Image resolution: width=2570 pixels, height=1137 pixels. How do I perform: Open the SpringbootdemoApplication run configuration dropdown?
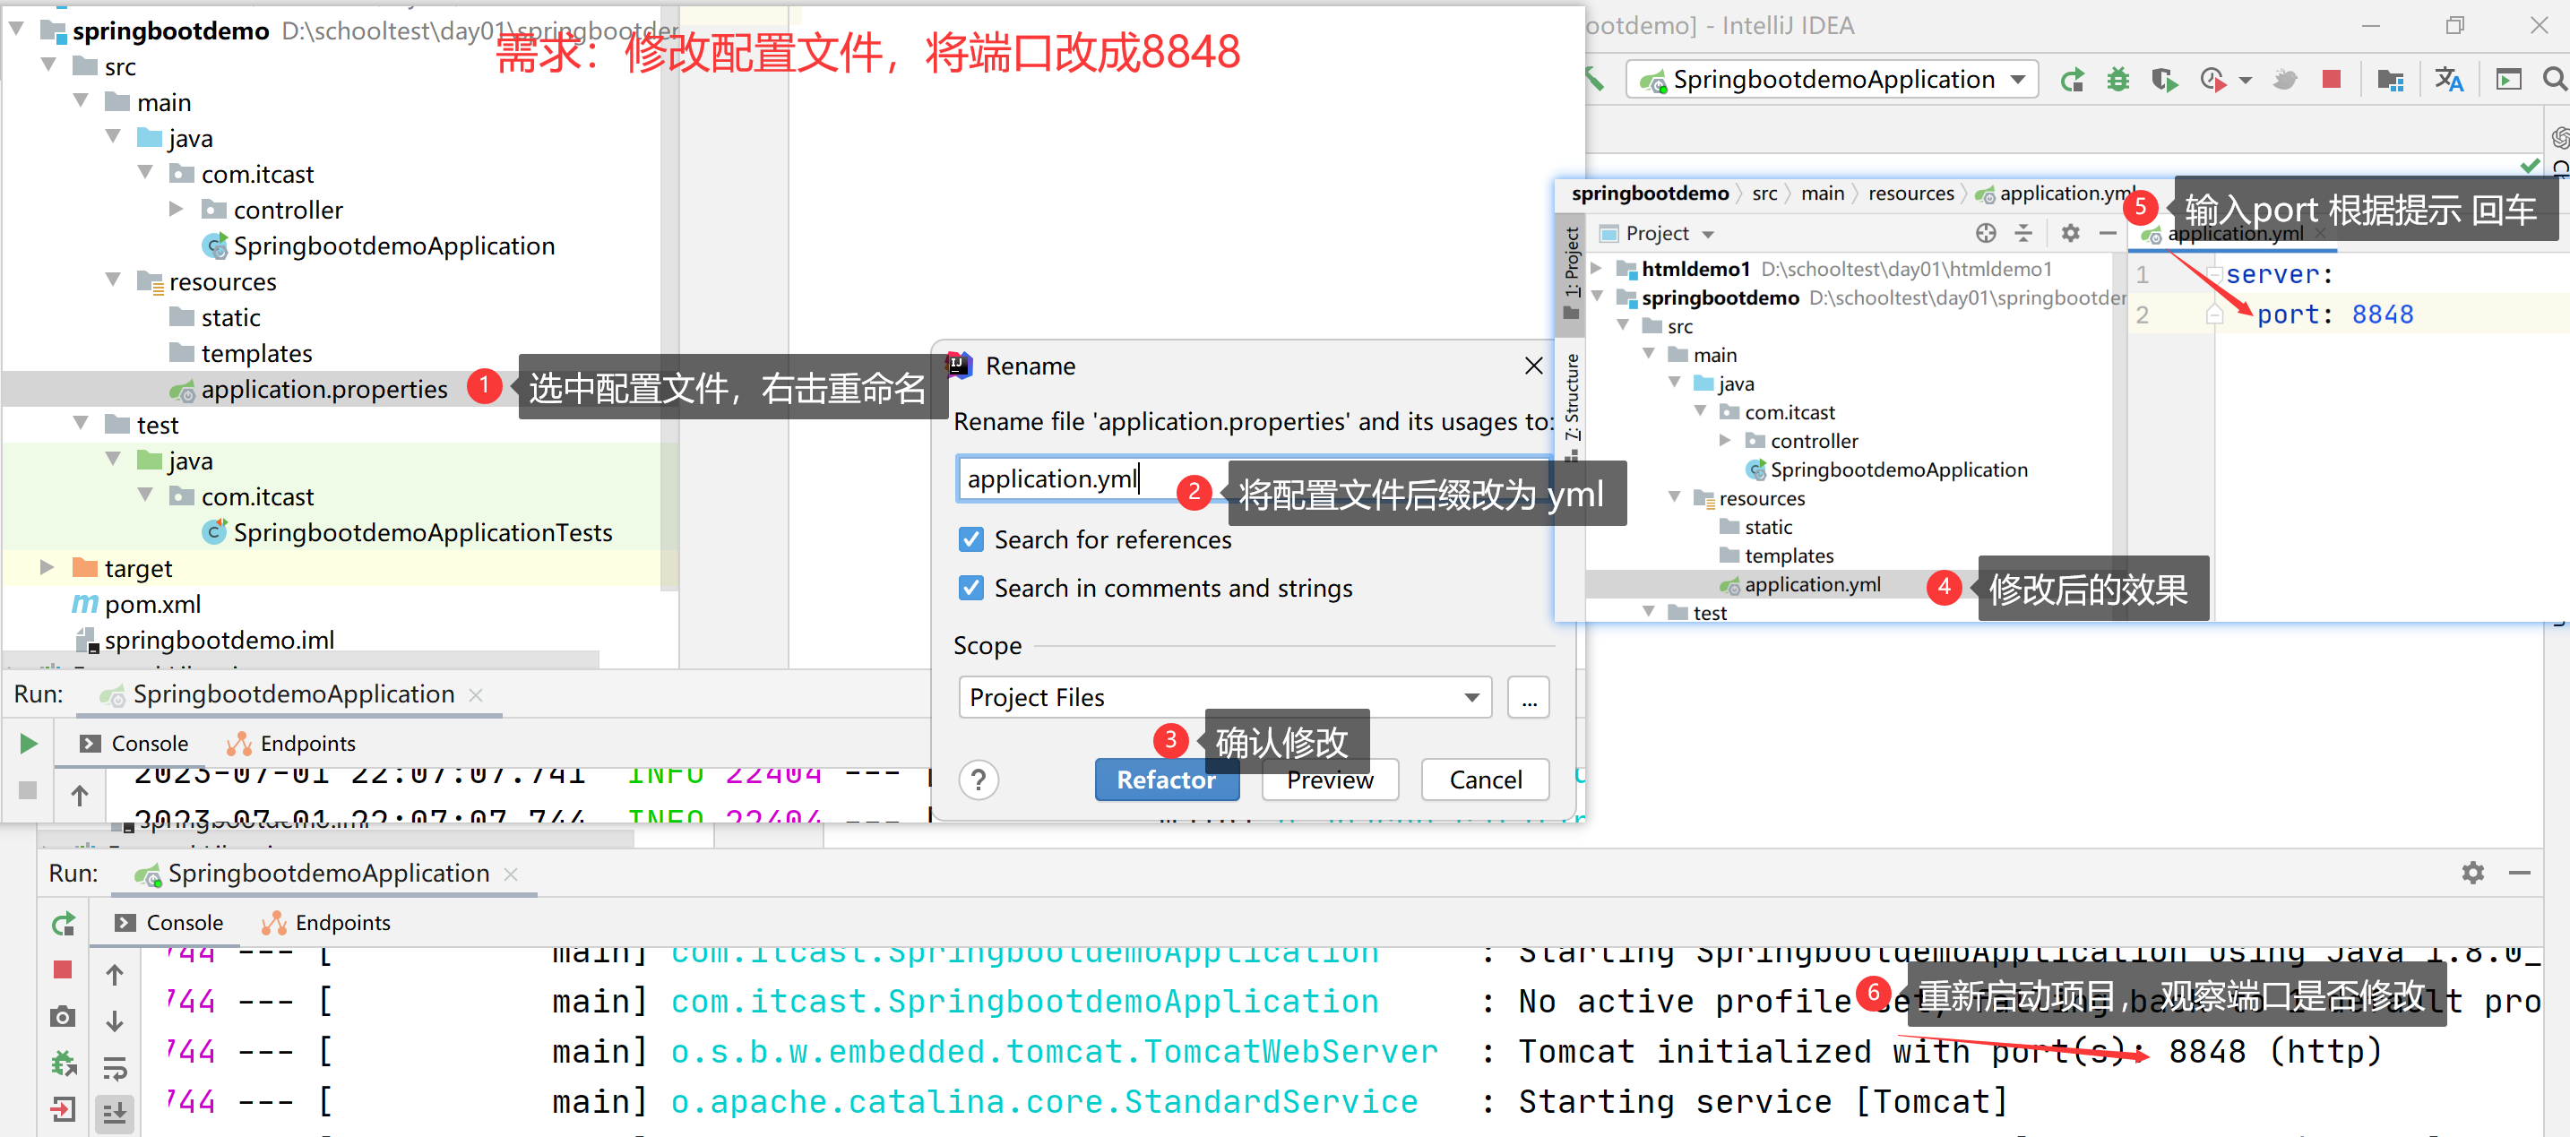(1831, 80)
